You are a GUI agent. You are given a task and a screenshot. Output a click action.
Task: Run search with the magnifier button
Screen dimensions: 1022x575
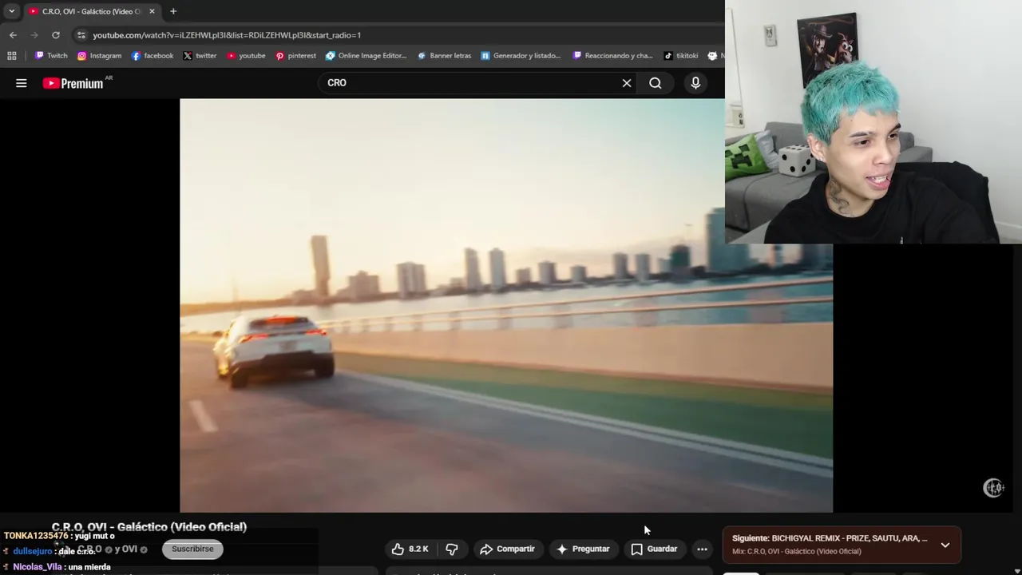tap(656, 83)
